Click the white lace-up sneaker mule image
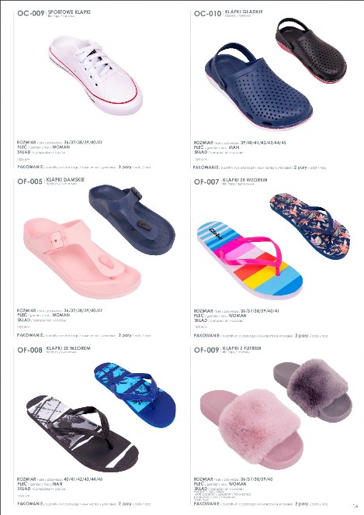Screen dimensions: 364x515 coord(95,75)
